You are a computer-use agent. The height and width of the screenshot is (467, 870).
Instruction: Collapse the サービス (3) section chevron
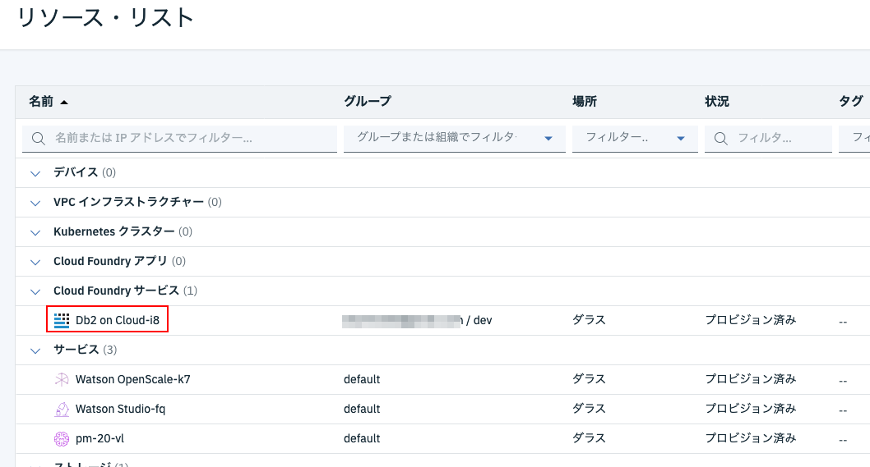(35, 350)
